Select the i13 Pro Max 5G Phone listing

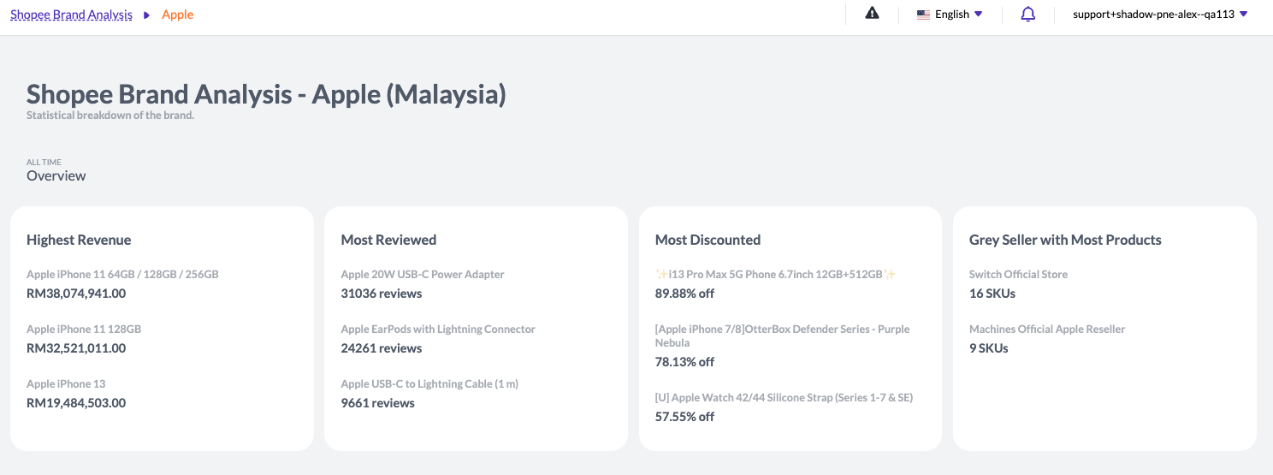(776, 275)
